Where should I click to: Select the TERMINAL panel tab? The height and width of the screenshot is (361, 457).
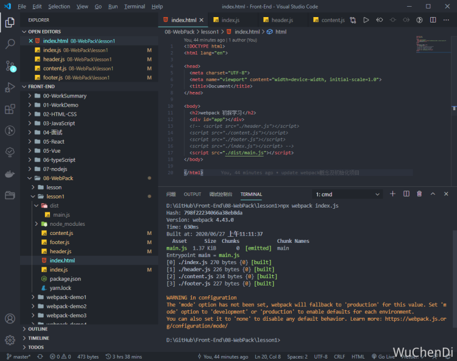click(251, 194)
